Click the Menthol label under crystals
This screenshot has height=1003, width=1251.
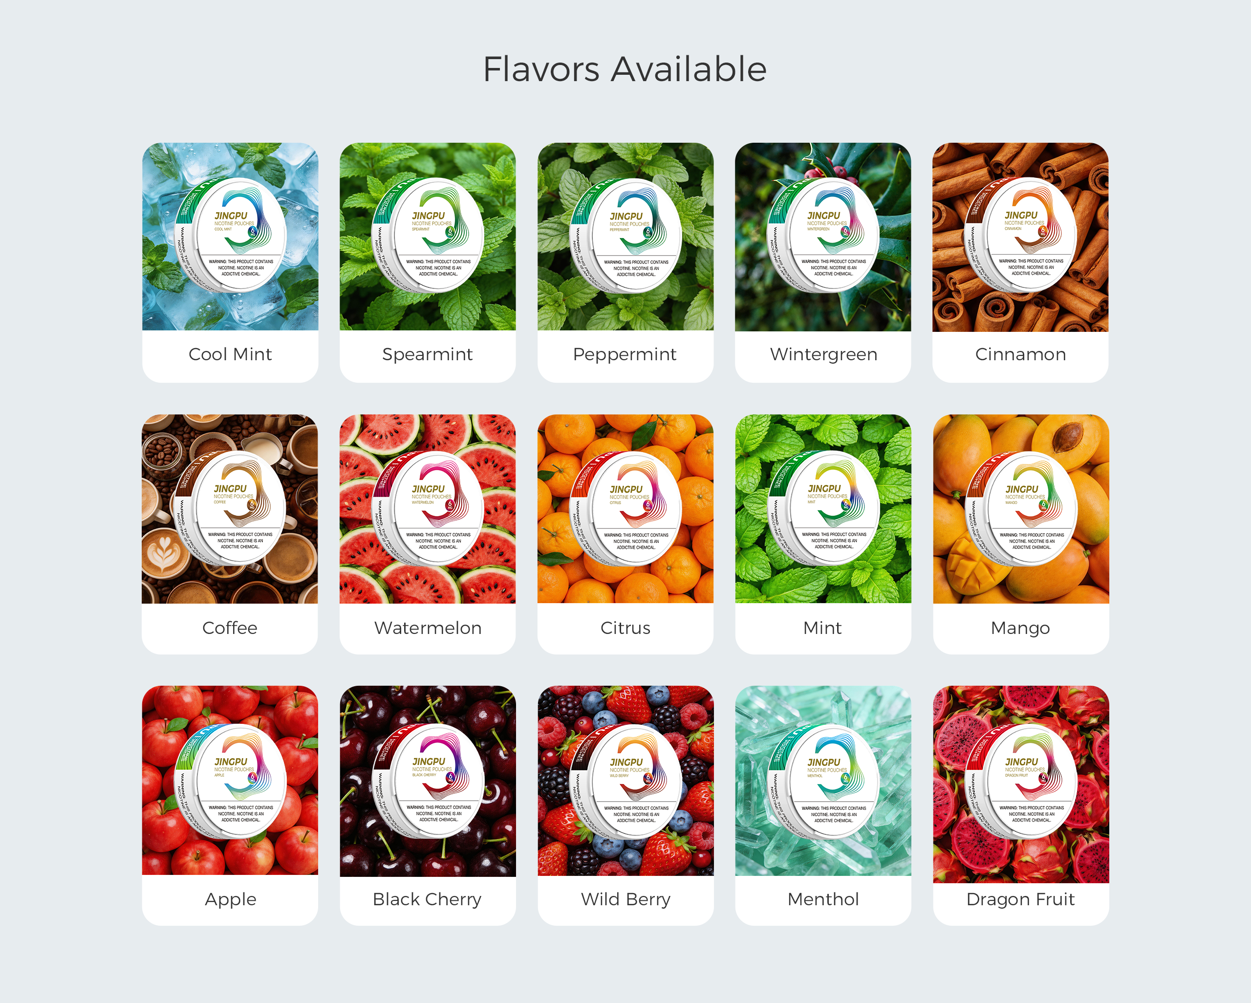click(823, 899)
